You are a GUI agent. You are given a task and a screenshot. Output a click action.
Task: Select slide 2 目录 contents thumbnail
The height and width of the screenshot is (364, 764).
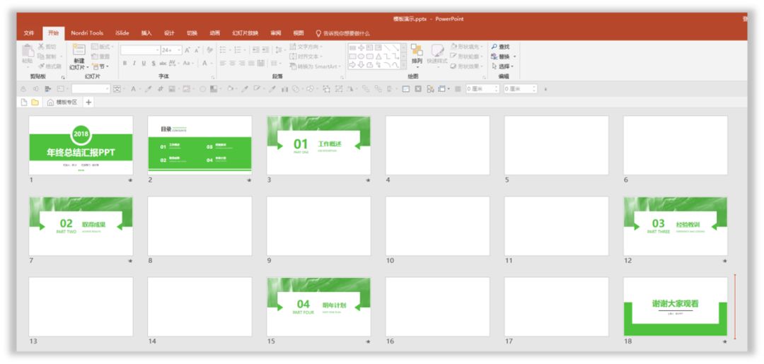pyautogui.click(x=199, y=146)
